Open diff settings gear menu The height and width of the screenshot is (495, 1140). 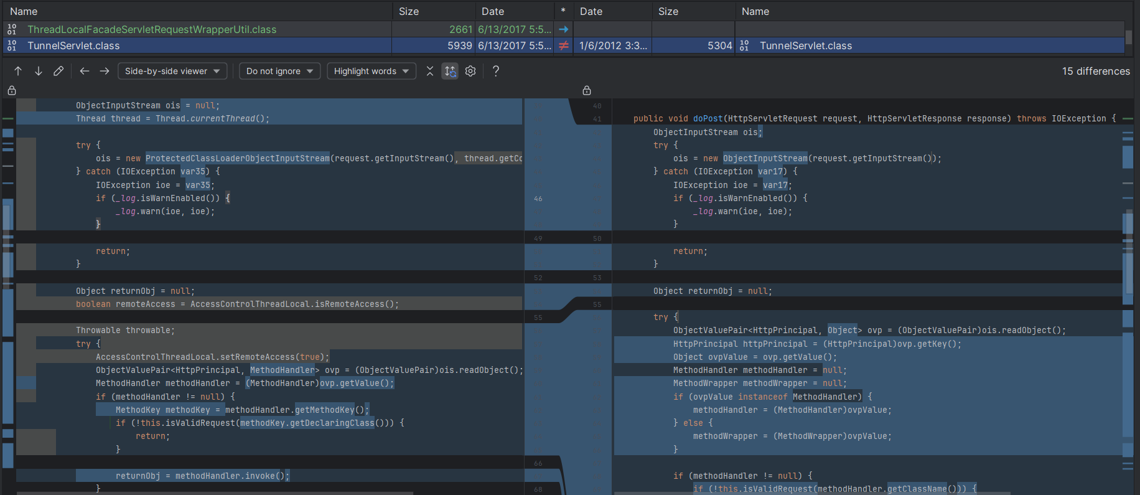[470, 71]
